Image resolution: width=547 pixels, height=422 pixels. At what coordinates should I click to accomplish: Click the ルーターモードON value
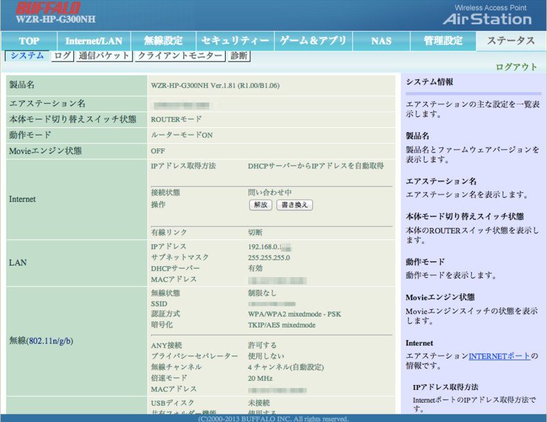182,135
